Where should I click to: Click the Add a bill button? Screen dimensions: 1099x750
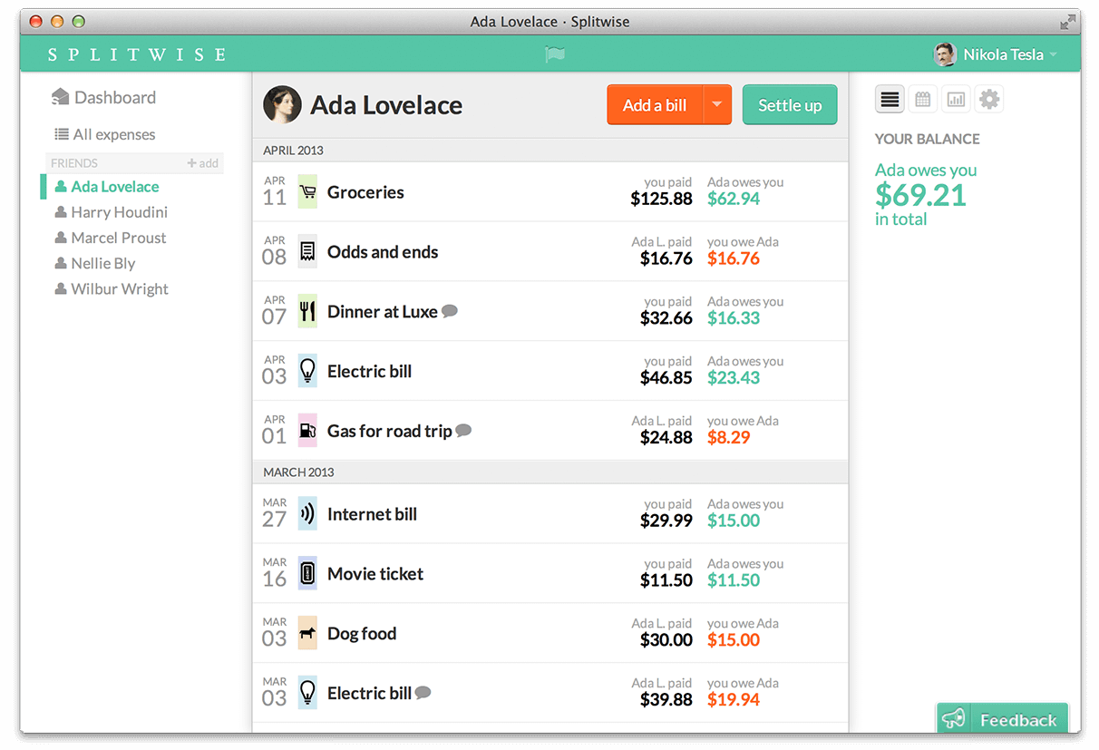pos(655,104)
